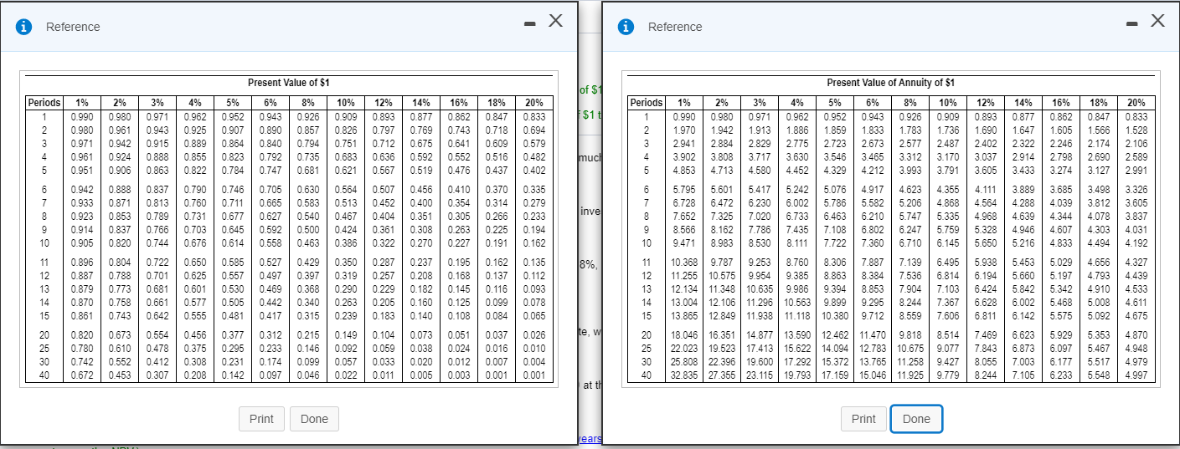Close the Present Value of Annuity reference dialog
Viewport: 1180px width, 449px height.
click(x=1157, y=22)
